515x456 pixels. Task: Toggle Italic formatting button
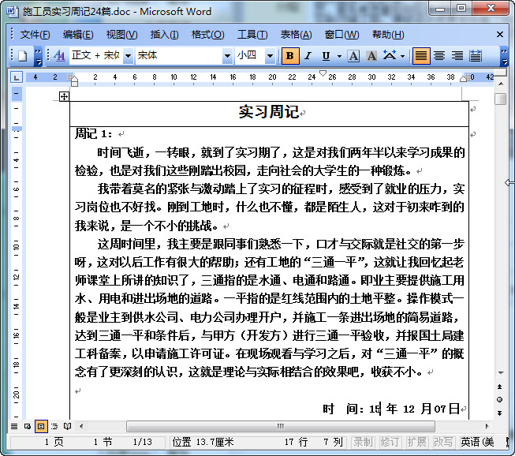pos(308,56)
